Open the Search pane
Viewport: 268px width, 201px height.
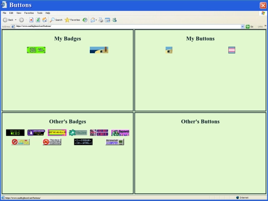[56, 20]
